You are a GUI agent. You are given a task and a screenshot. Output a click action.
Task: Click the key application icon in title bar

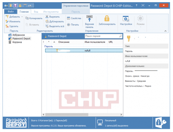point(6,6)
